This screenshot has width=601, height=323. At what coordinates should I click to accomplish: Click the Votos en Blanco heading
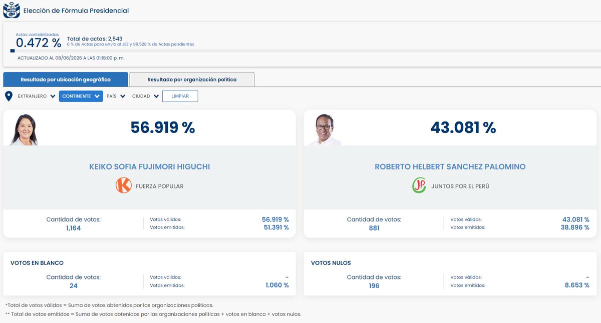tap(37, 263)
